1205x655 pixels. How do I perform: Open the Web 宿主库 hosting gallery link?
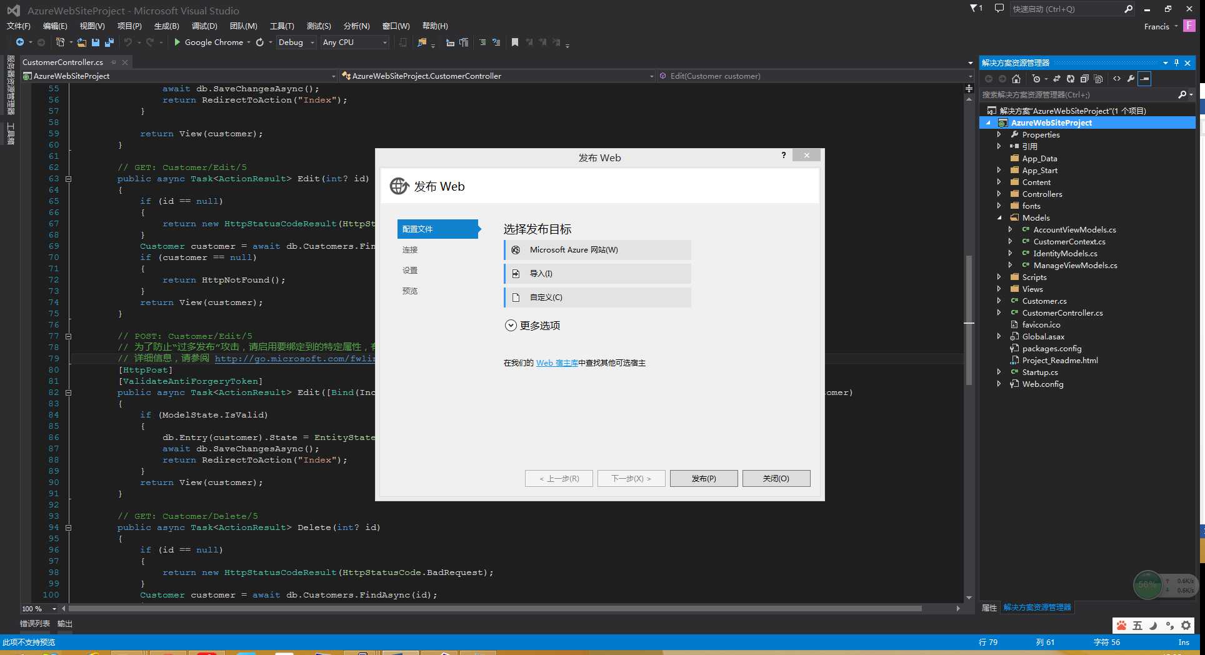[x=557, y=363]
